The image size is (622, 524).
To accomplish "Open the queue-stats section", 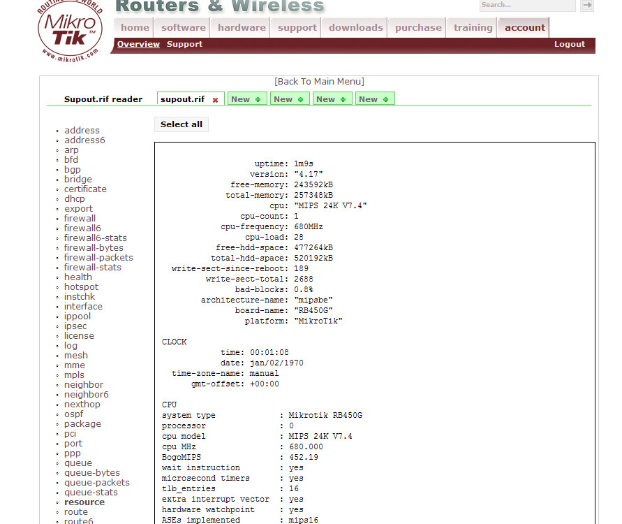I will click(x=91, y=493).
